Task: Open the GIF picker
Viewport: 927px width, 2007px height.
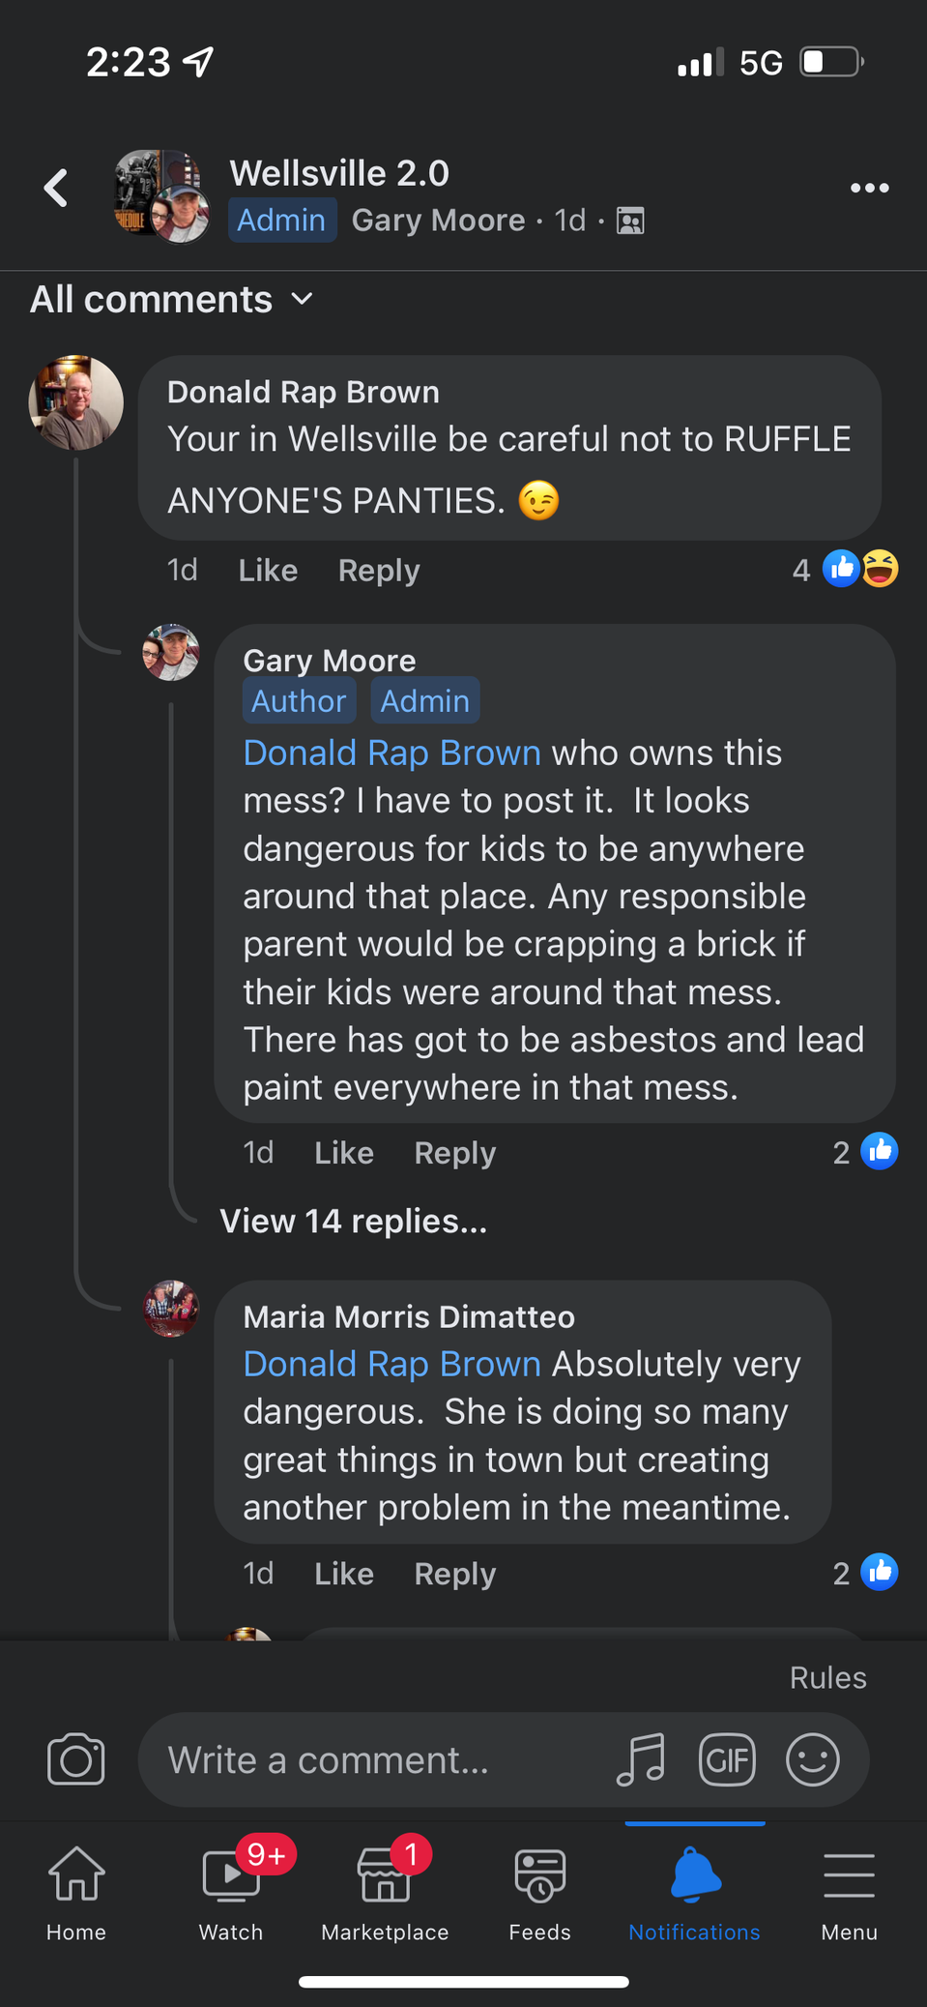Action: (x=727, y=1759)
